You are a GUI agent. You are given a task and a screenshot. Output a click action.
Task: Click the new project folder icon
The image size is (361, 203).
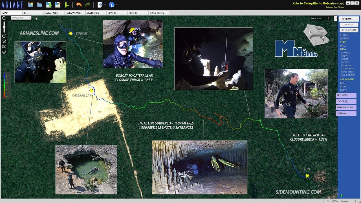30,5
